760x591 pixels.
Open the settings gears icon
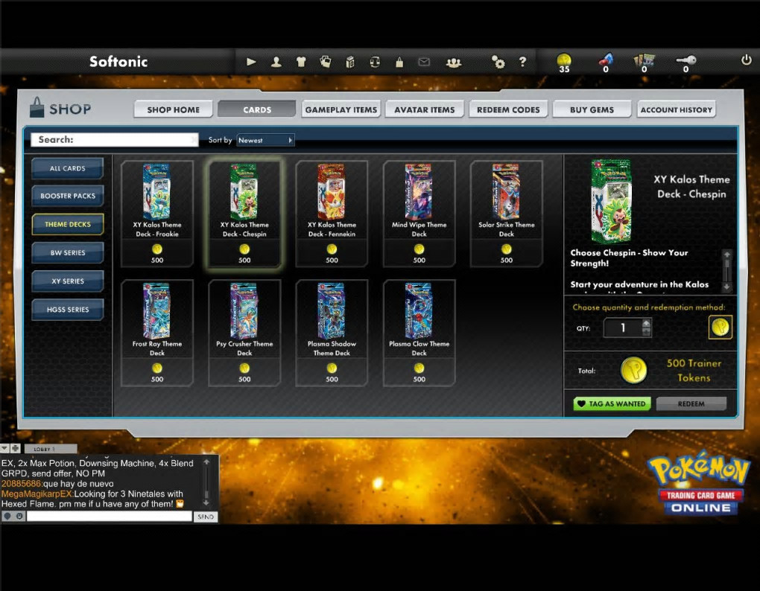[498, 62]
